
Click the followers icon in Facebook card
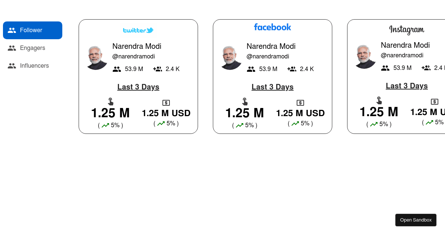pos(251,69)
